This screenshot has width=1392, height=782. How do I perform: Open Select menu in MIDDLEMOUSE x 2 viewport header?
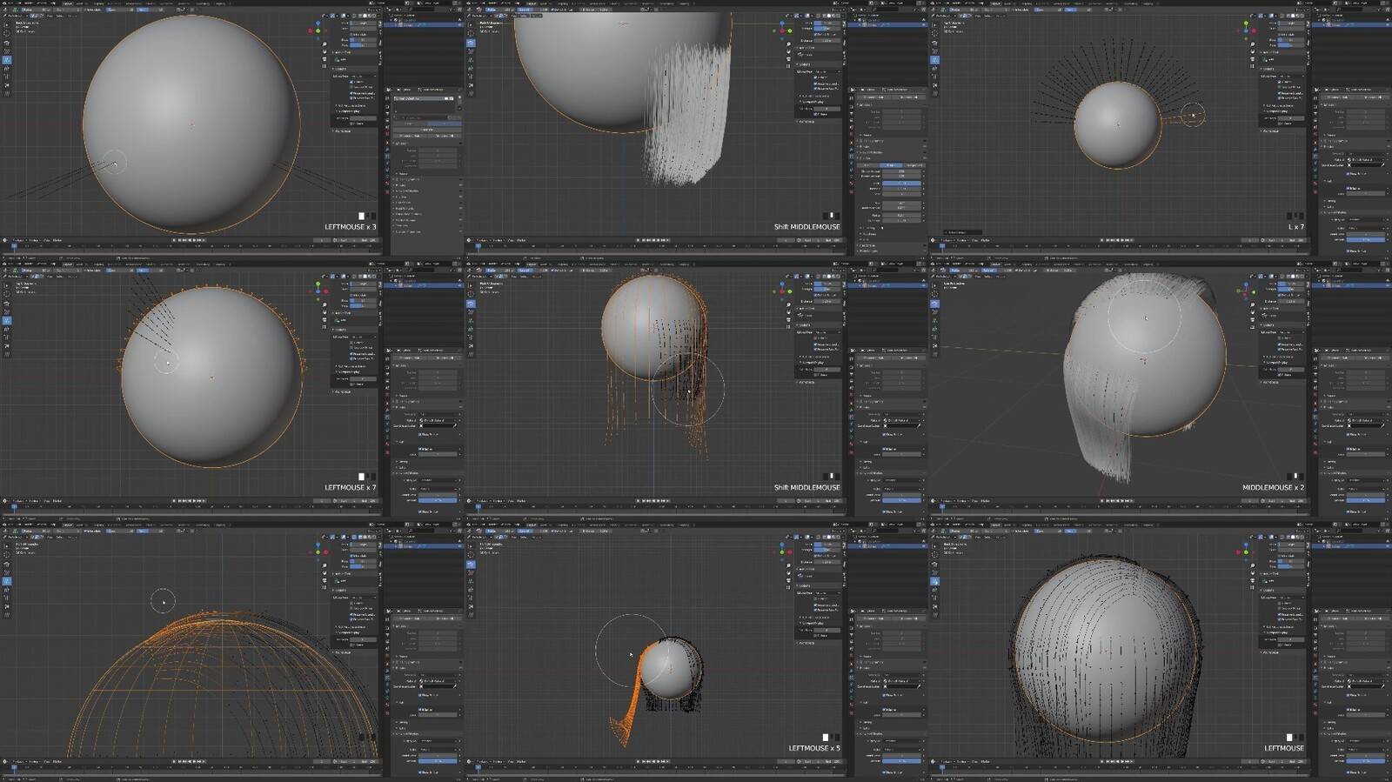tap(987, 277)
